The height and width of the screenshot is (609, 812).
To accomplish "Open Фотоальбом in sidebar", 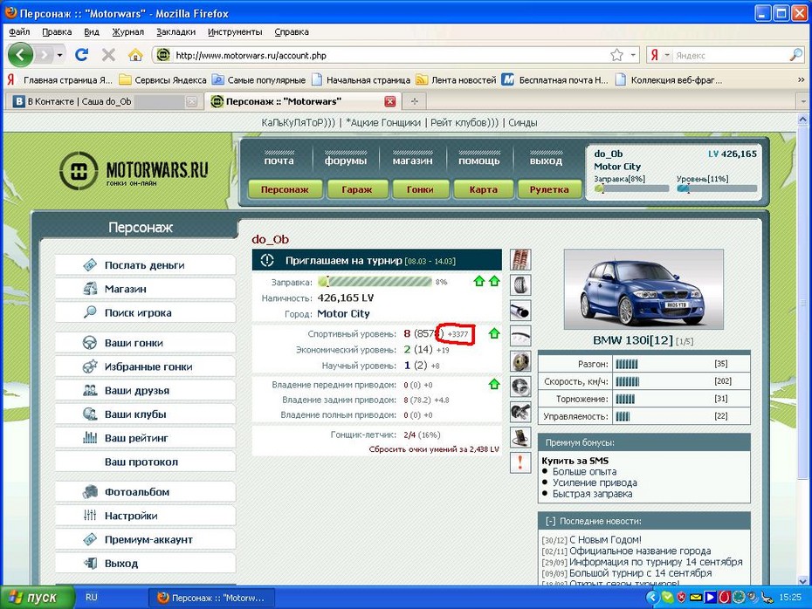I will coord(145,492).
